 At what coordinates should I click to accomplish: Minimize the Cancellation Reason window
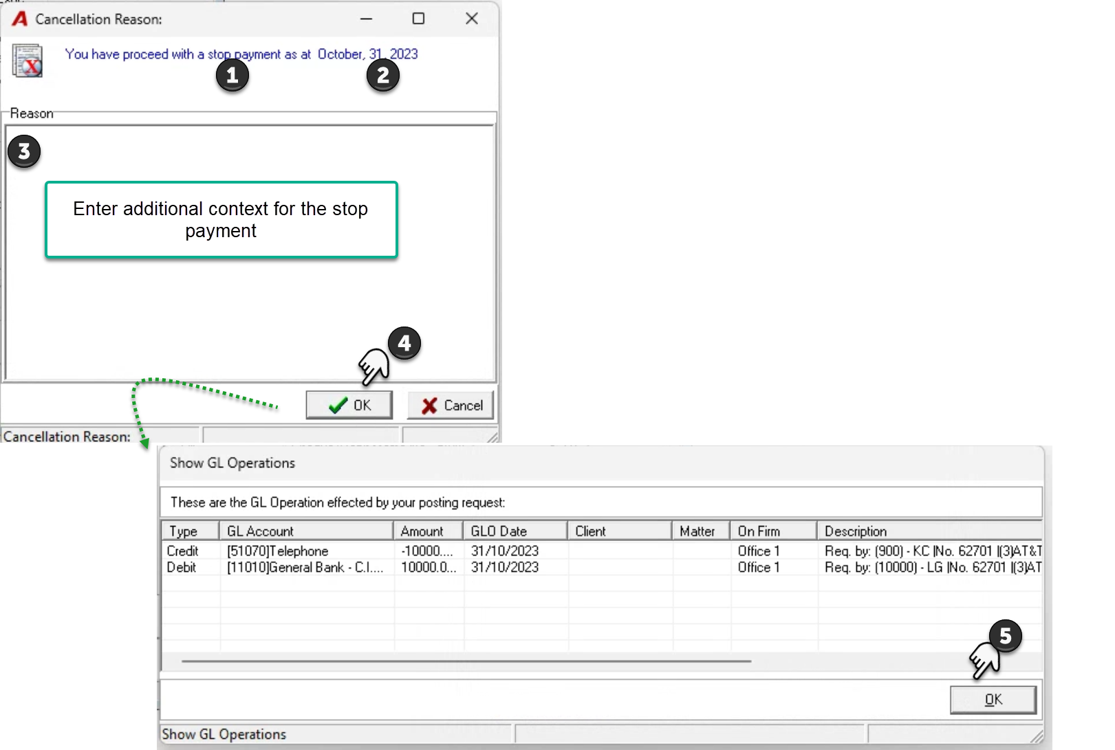[367, 19]
